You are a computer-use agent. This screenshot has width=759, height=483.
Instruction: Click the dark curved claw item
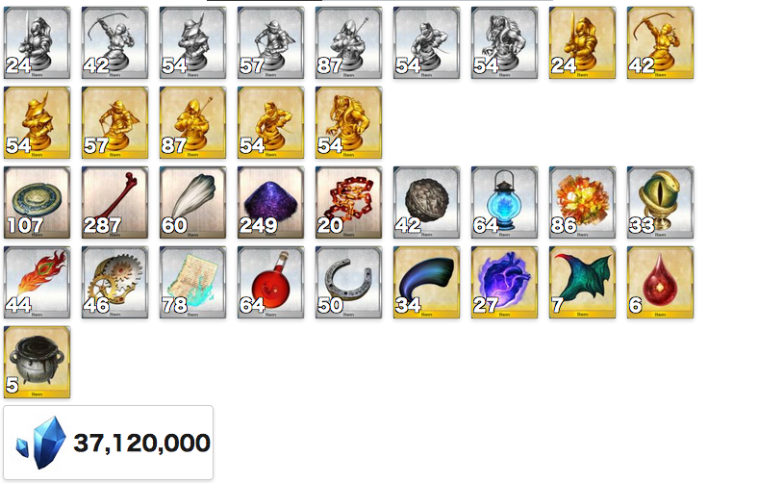(x=426, y=282)
